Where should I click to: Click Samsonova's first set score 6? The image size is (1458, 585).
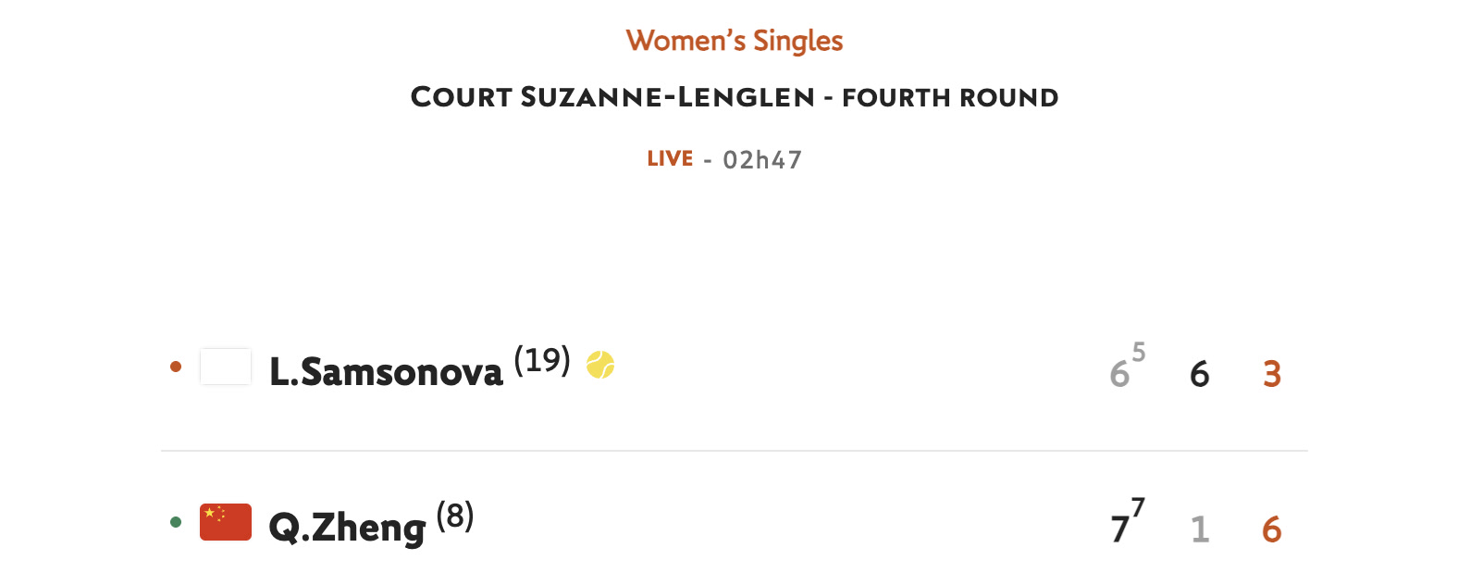pyautogui.click(x=1119, y=374)
